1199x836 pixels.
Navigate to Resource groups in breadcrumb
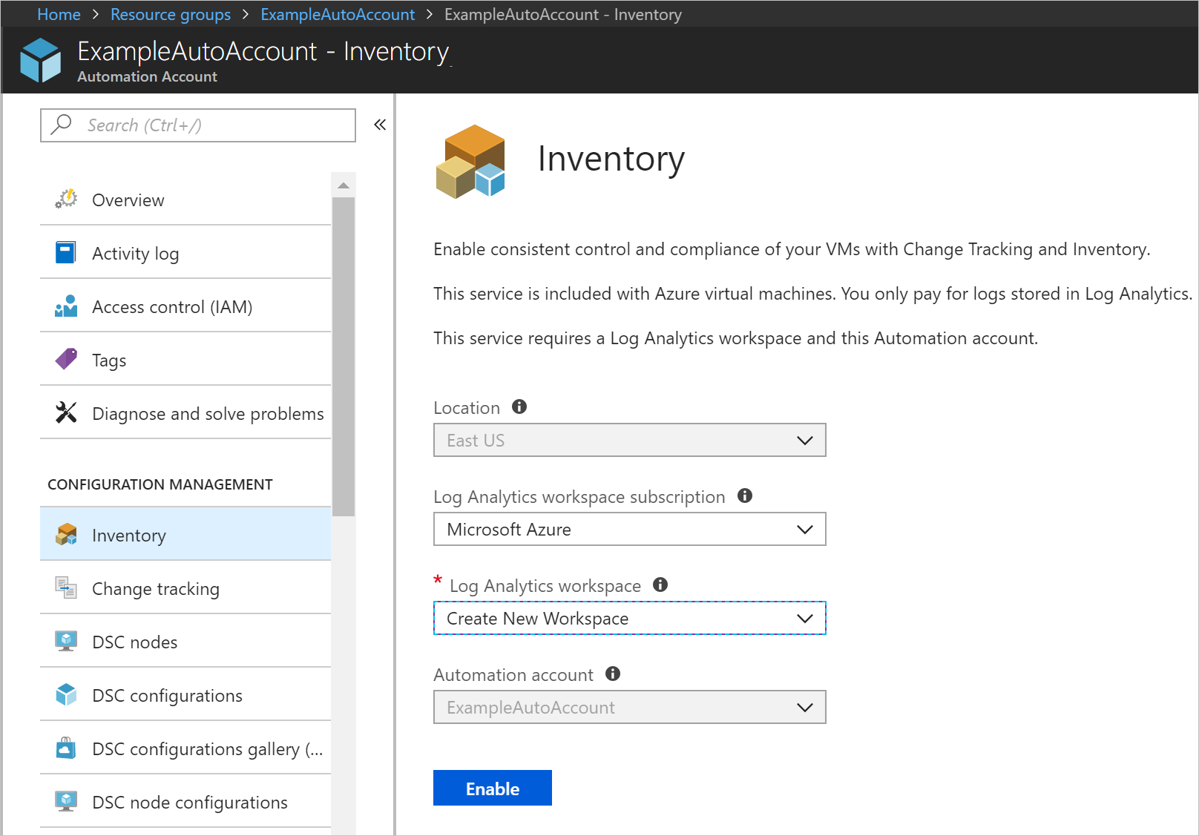click(x=170, y=14)
